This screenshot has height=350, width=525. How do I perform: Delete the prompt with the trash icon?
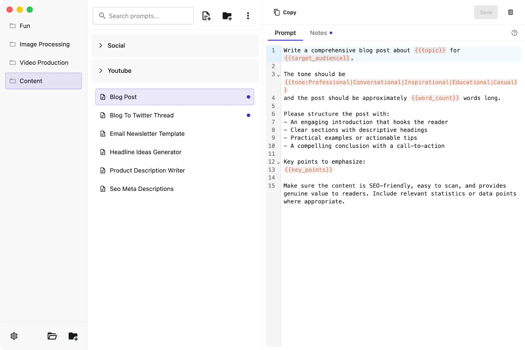point(510,12)
